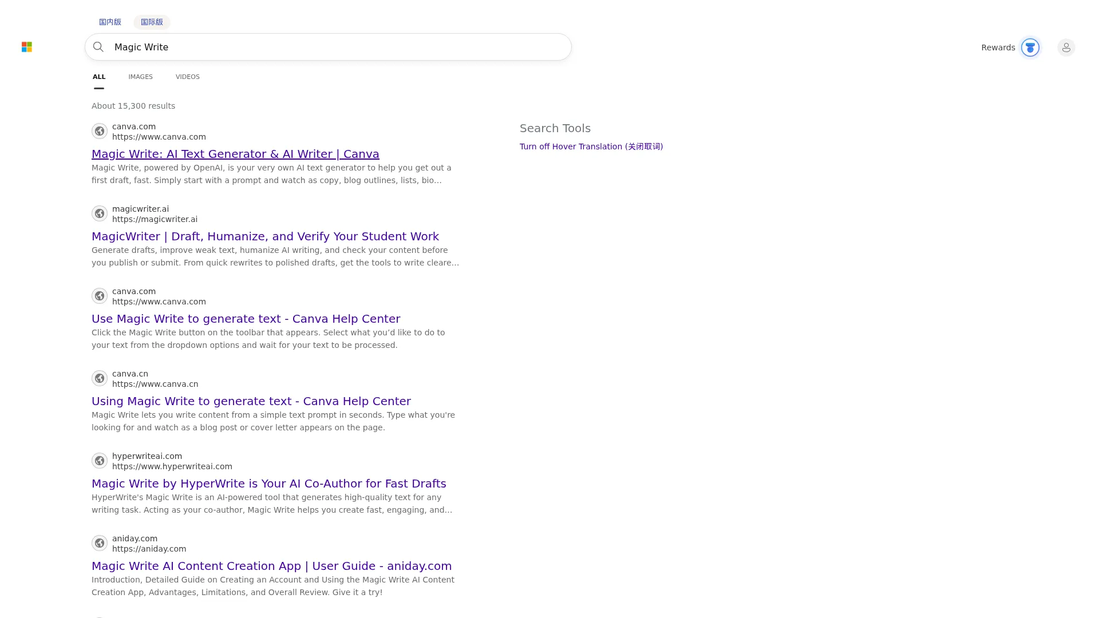Click https://aniday.com URL text
This screenshot has height=618, width=1099.
click(149, 549)
